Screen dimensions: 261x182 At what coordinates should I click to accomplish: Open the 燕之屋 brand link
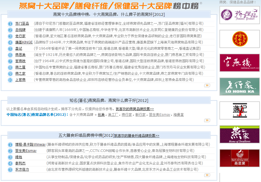tap(20, 67)
